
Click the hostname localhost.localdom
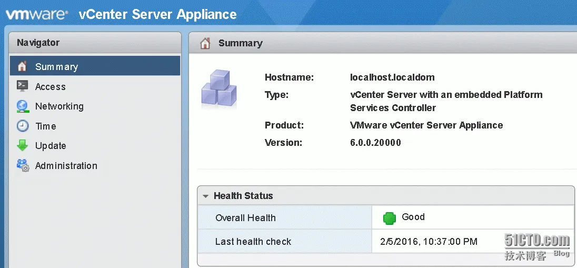(x=392, y=77)
